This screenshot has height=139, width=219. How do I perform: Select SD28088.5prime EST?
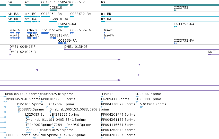137,102
